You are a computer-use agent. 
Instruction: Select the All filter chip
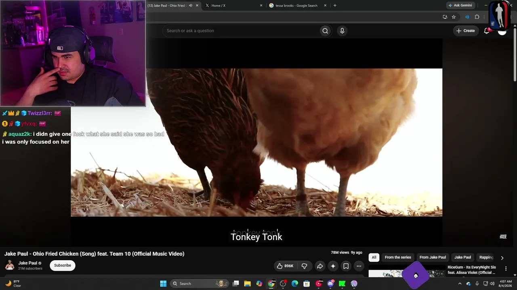(x=374, y=257)
